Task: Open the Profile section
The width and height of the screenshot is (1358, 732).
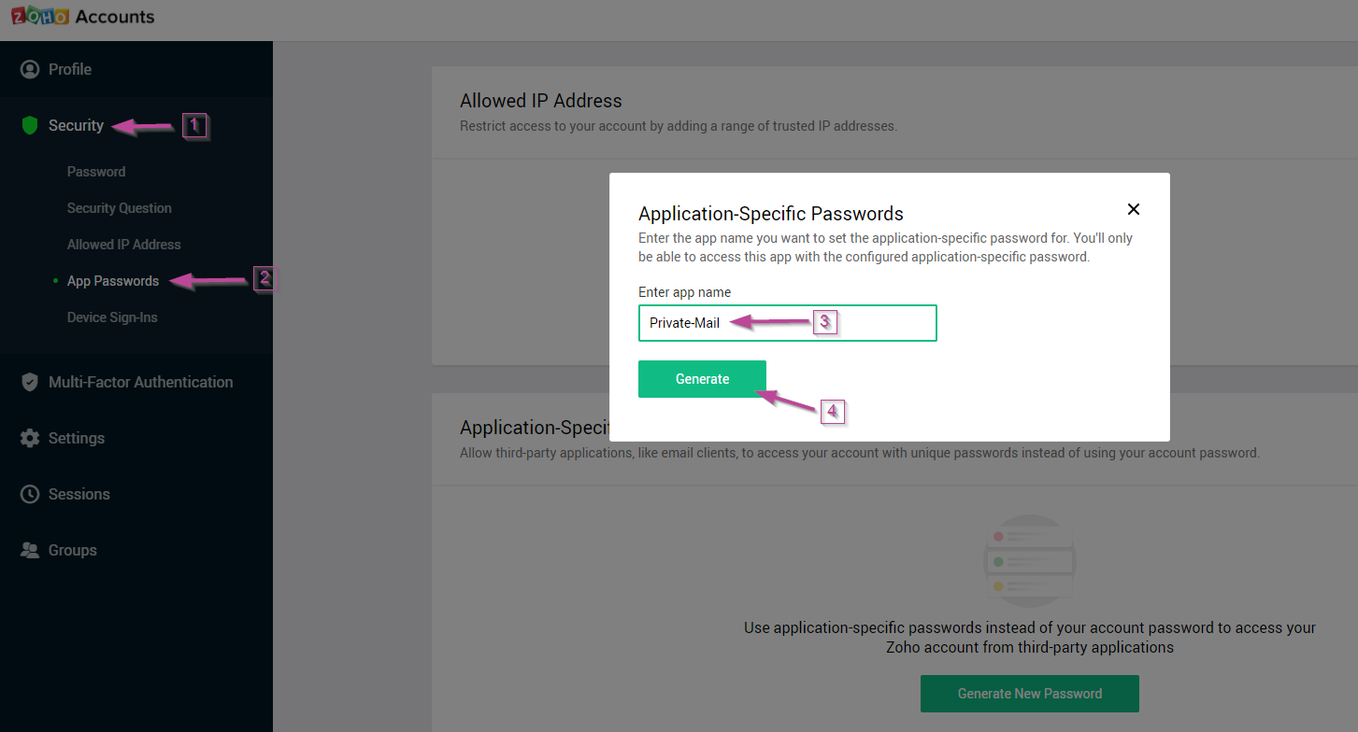Action: tap(70, 69)
